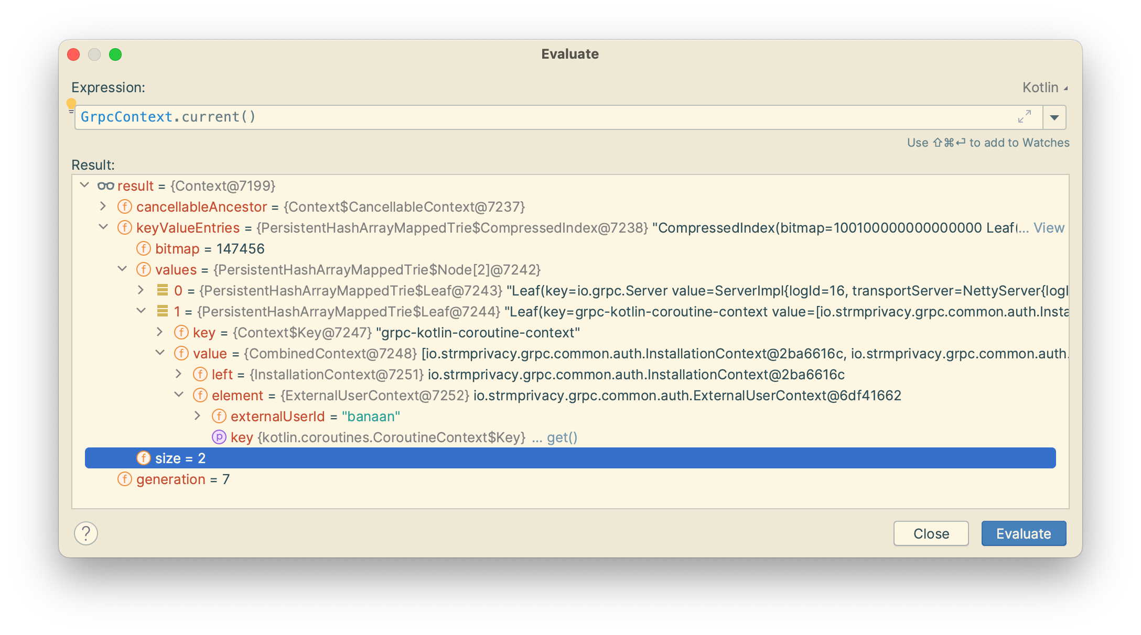The image size is (1141, 635).
Task: Open the expression history dropdown
Action: pyautogui.click(x=1054, y=117)
